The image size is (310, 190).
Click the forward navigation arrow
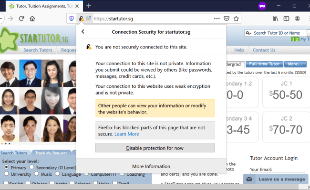(10, 19)
